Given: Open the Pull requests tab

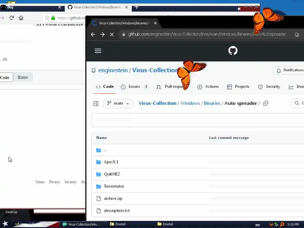Looking at the screenshot, I should [170, 87].
